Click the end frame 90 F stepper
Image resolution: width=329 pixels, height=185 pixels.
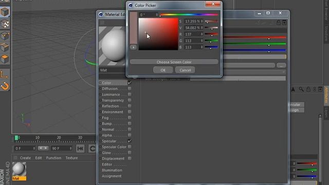[70, 149]
